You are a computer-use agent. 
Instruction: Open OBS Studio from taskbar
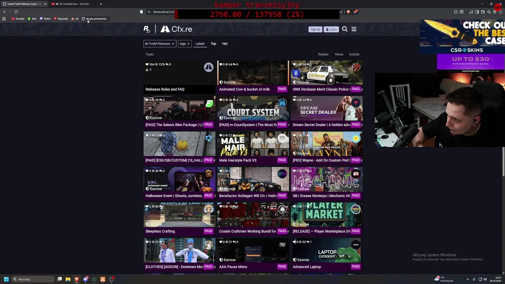pos(111,279)
